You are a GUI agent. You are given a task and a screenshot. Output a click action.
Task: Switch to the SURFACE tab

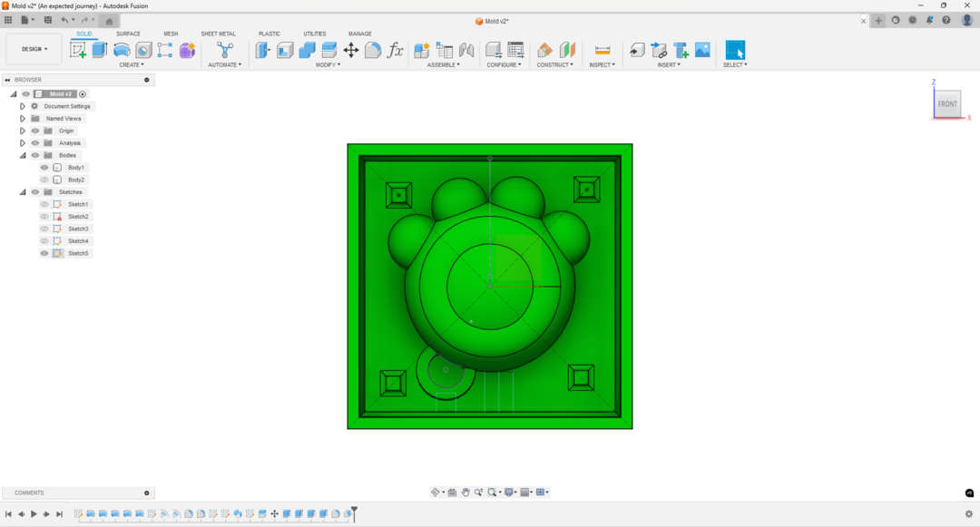pos(128,34)
